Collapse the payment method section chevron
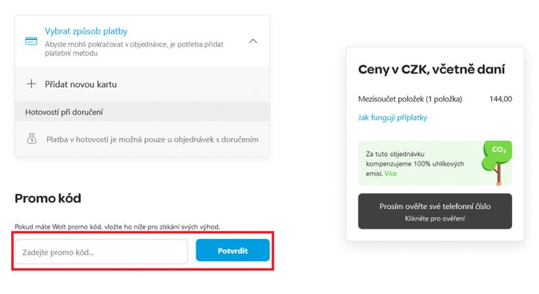This screenshot has width=539, height=294. pos(253,41)
